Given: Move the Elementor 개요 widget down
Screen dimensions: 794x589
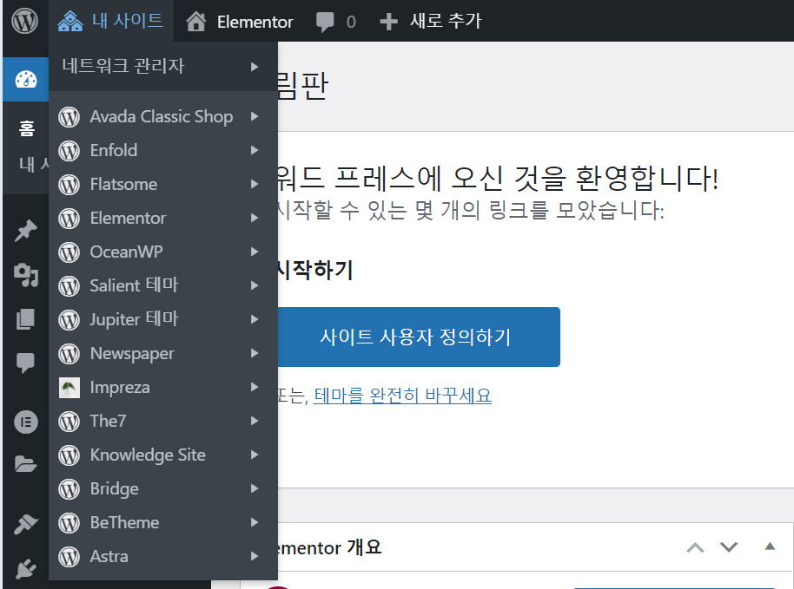Looking at the screenshot, I should [x=729, y=547].
